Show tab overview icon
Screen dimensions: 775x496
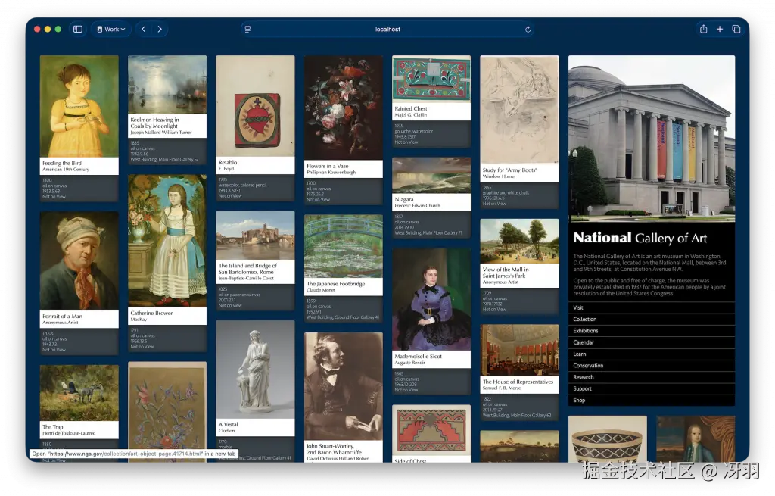(x=736, y=30)
